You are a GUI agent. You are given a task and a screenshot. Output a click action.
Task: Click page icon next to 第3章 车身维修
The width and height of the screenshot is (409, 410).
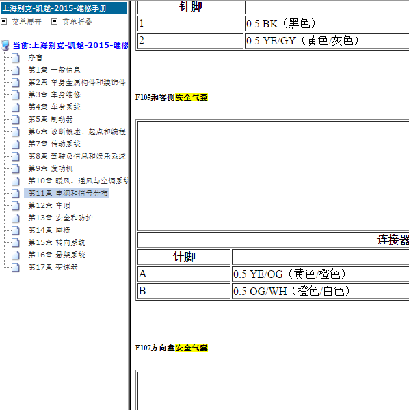click(16, 94)
